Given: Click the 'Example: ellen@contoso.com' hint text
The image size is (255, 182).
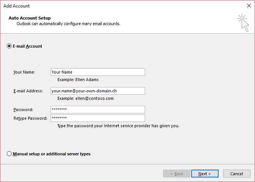Looking at the screenshot, I should point(85,98).
